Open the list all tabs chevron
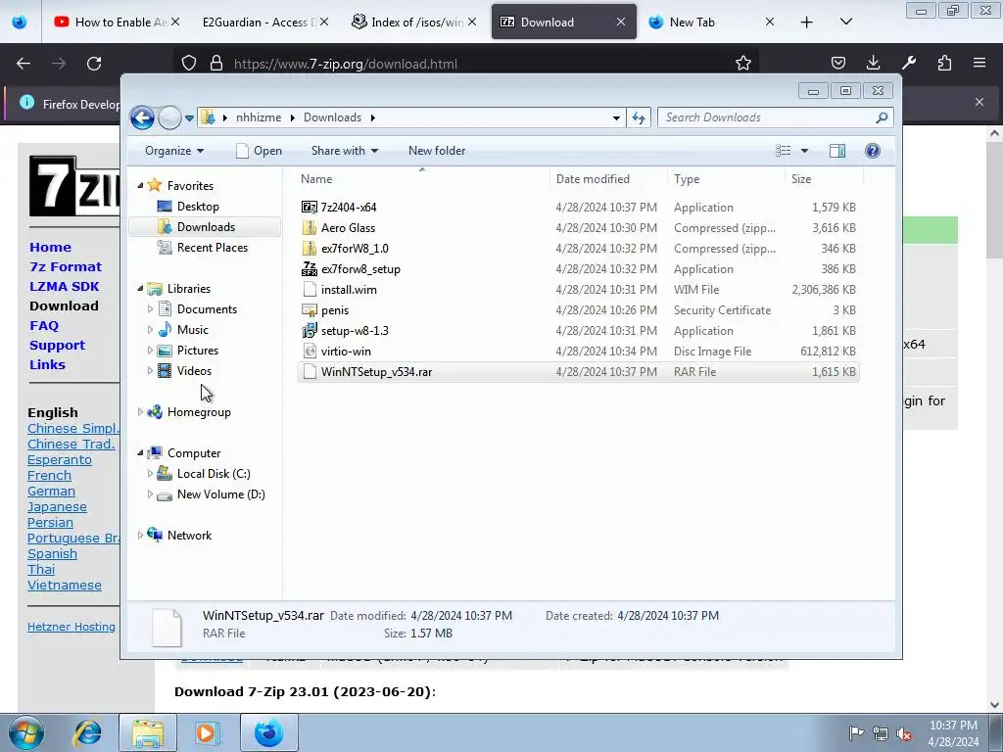Viewport: 1003px width, 752px height. (x=845, y=22)
